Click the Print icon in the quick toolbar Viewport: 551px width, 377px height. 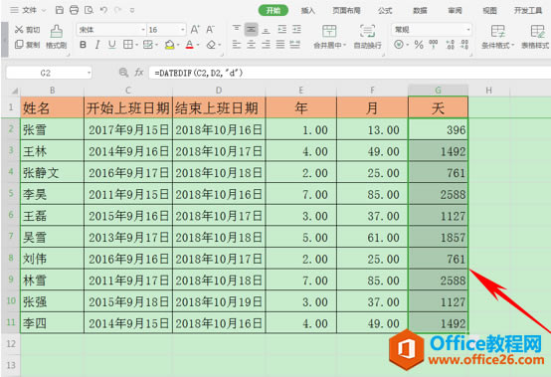pyautogui.click(x=74, y=10)
